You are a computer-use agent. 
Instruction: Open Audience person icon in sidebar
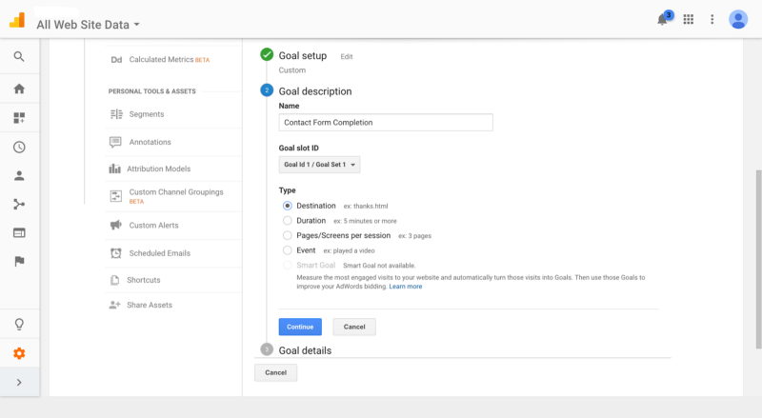point(19,176)
